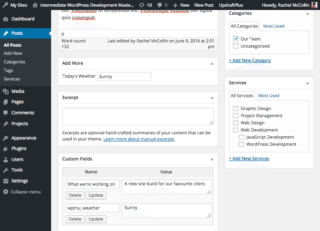Delete the wpmu_weather custom field
The width and height of the screenshot is (320, 231).
coord(75,219)
